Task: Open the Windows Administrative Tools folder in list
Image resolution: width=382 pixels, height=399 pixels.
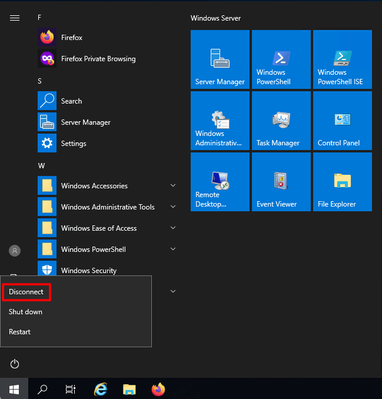Action: point(107,207)
